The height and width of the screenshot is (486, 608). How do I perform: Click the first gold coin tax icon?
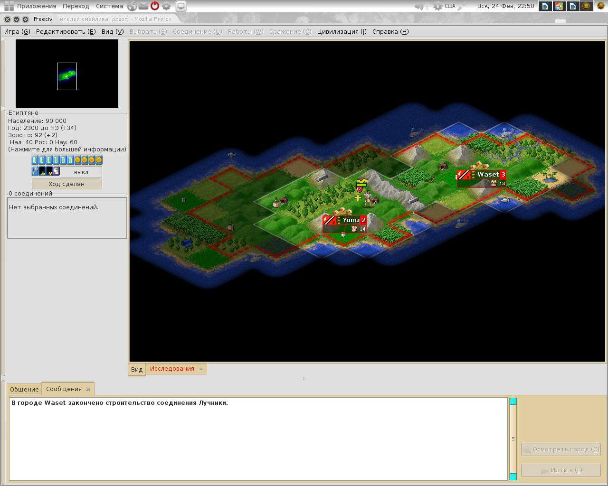(x=77, y=160)
